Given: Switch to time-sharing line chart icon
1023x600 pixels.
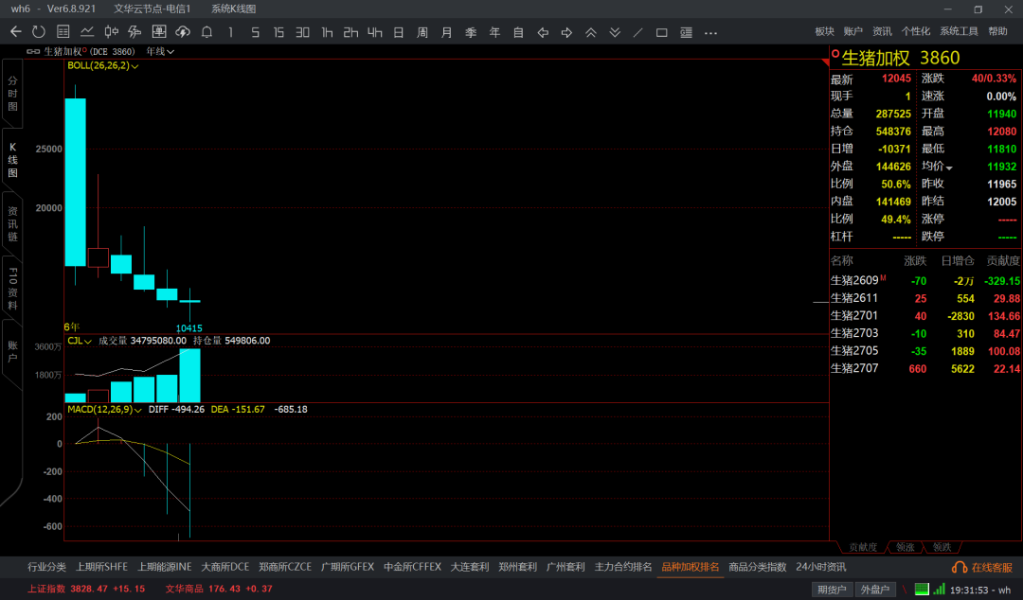Looking at the screenshot, I should tap(87, 32).
